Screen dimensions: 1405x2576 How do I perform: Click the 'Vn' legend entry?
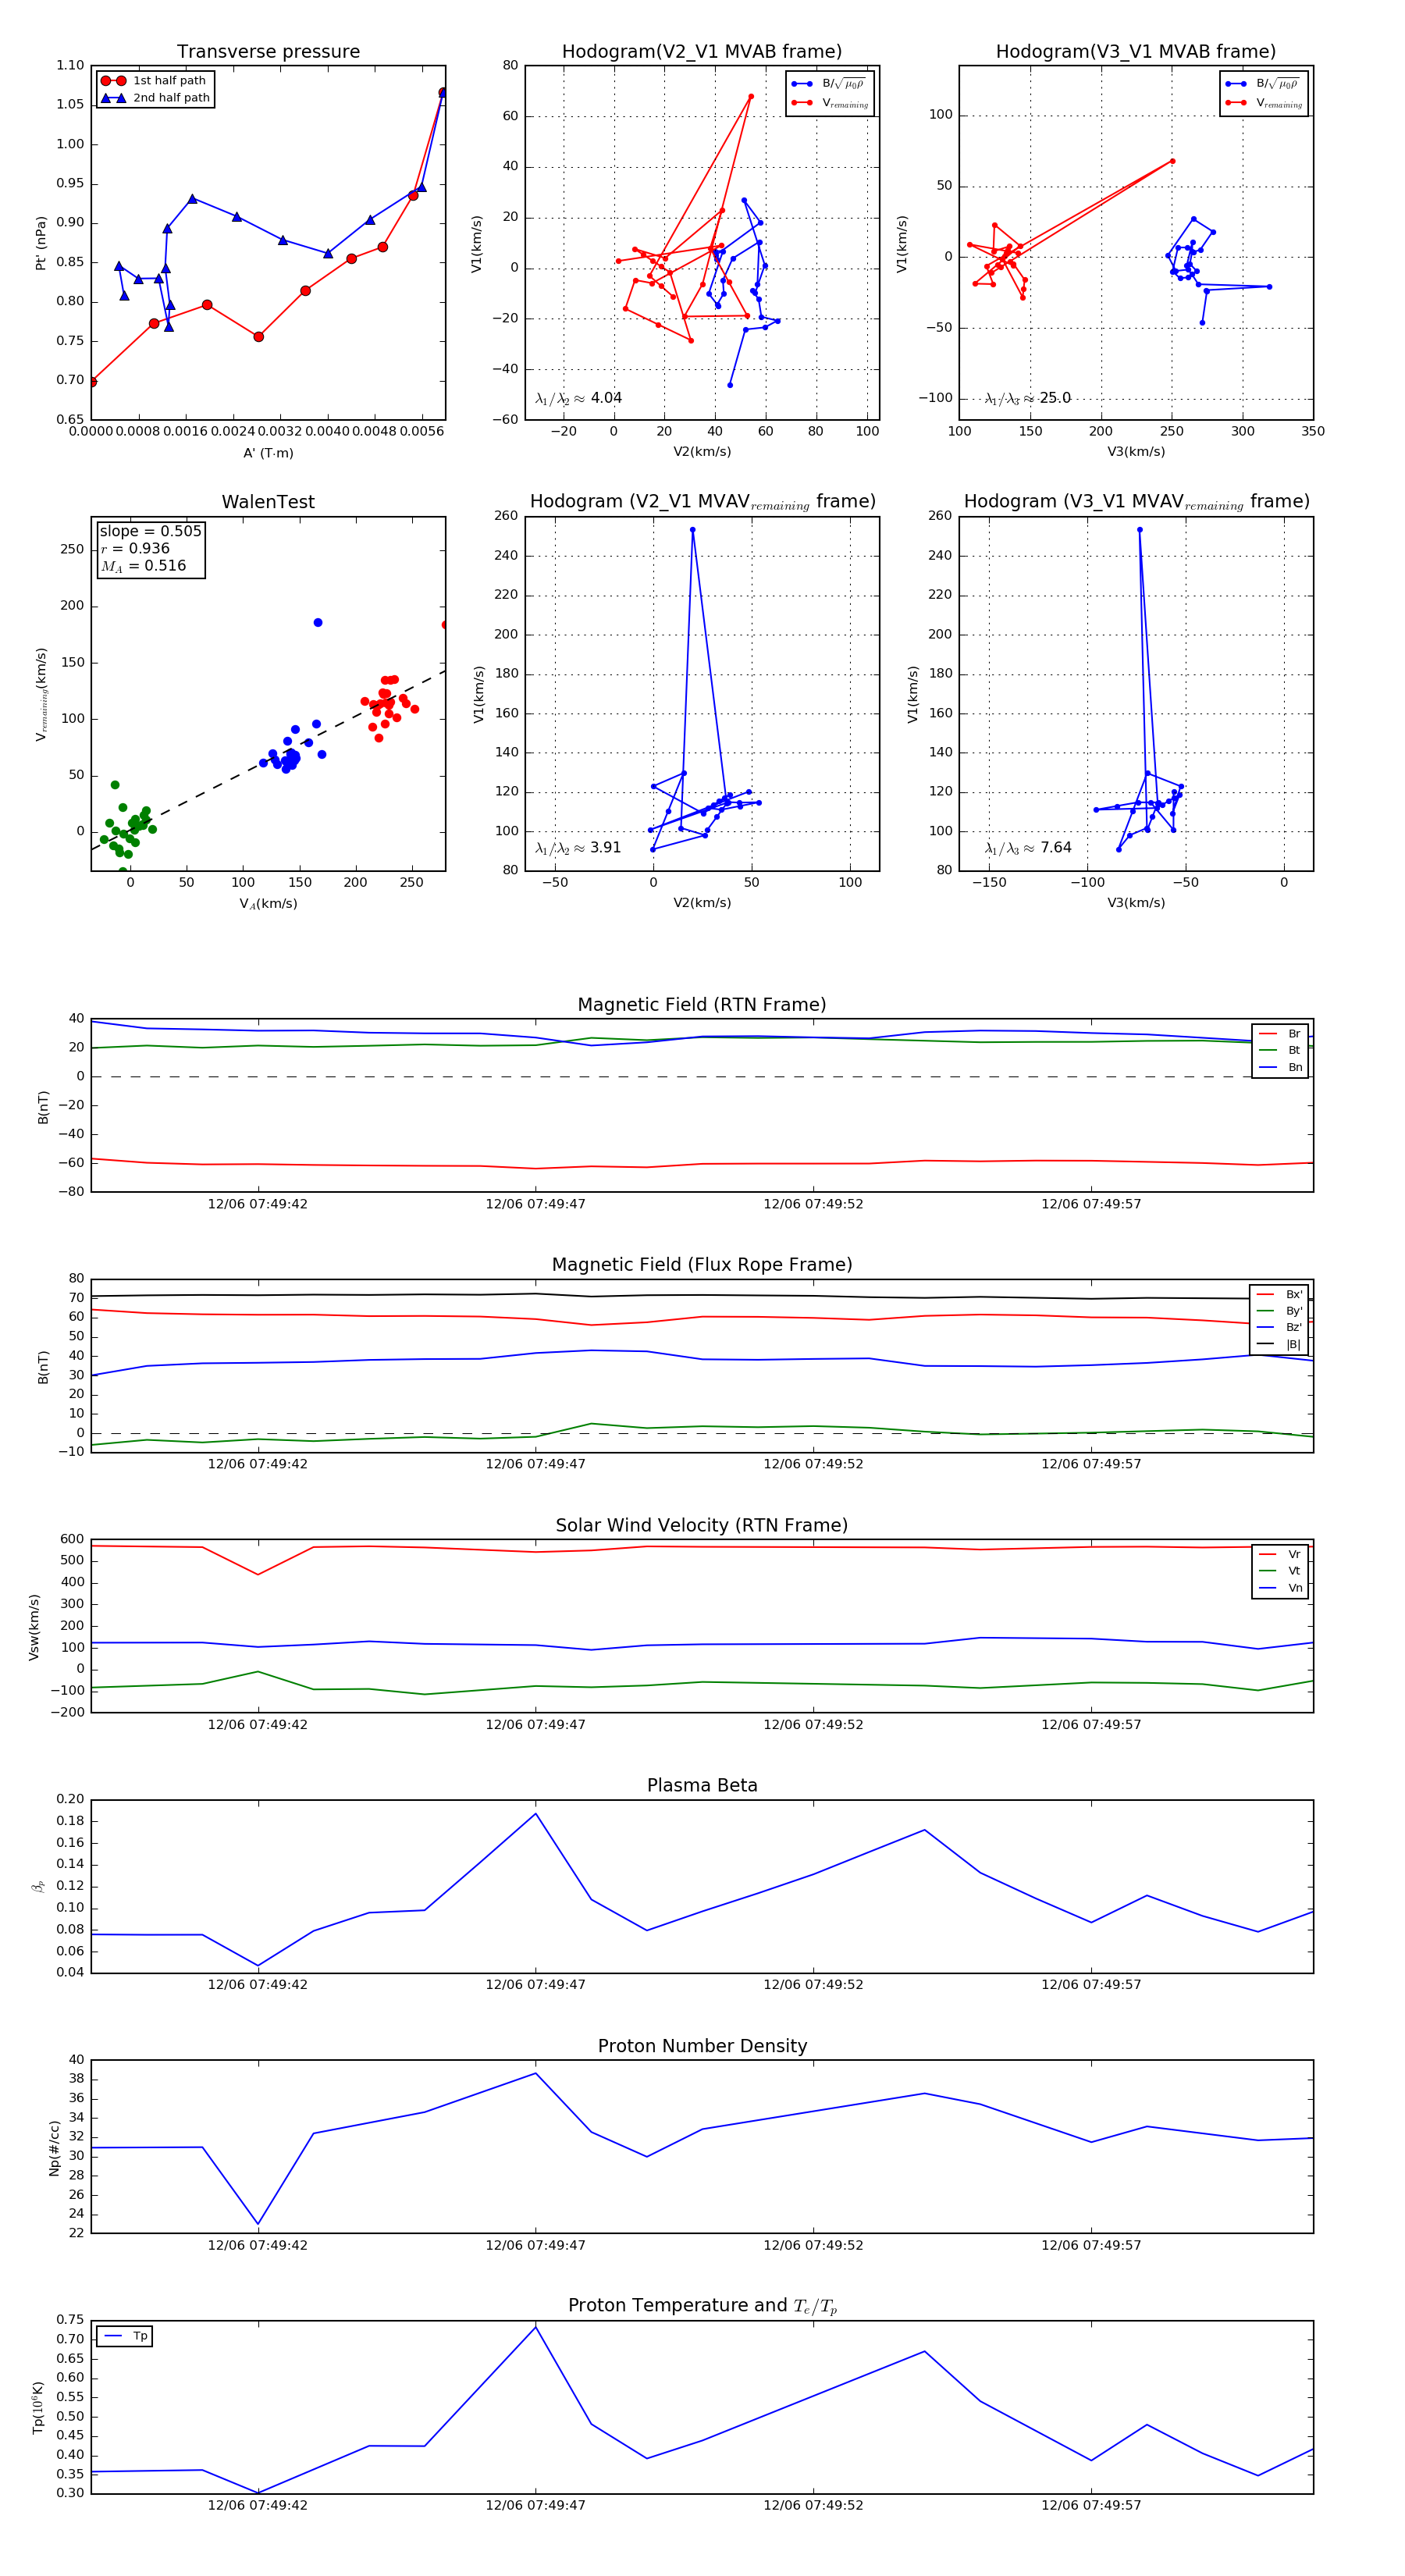1281,1588
